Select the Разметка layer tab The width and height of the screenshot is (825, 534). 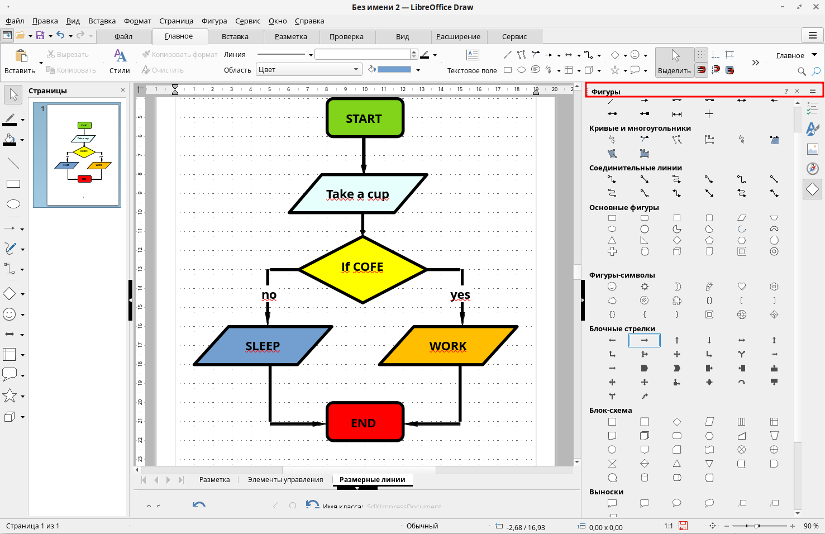[x=214, y=479]
